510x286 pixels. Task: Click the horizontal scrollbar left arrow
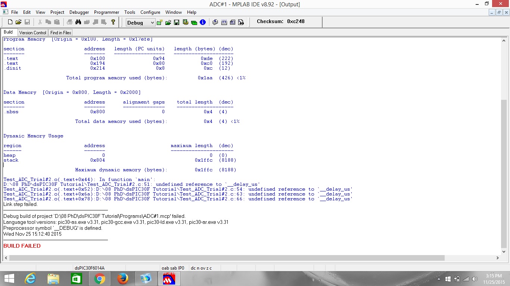point(6,258)
